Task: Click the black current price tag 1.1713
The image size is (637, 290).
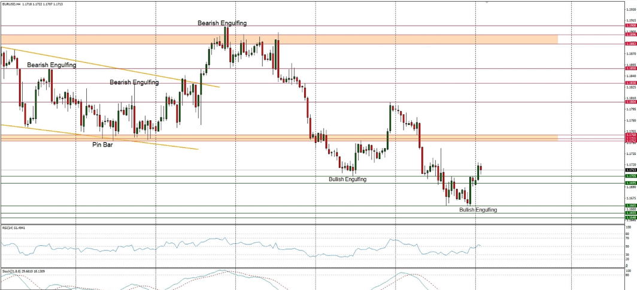Action: point(630,170)
